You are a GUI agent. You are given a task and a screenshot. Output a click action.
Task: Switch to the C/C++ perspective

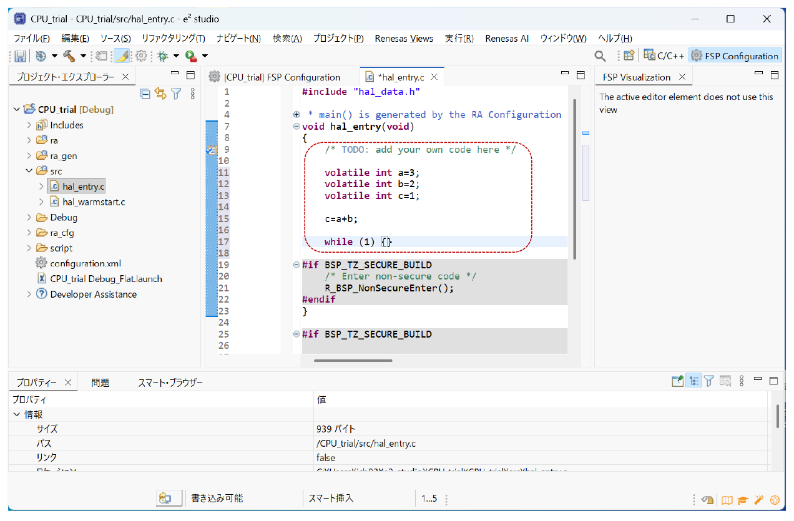664,56
